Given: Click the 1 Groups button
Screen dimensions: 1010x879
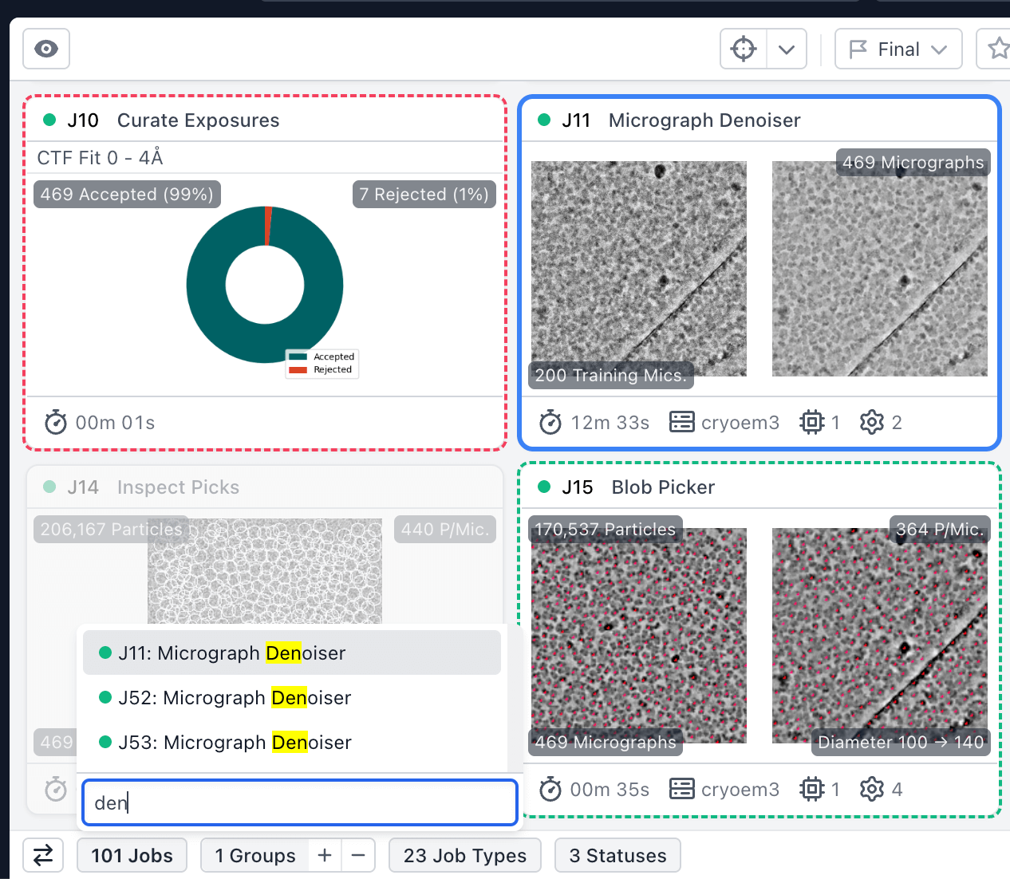Looking at the screenshot, I should pos(254,856).
